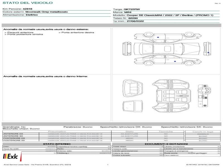Image resolution: width=223 pixels, height=167 pixels.
Task: Select the open trunk interior diagram
Action: click(x=133, y=88)
